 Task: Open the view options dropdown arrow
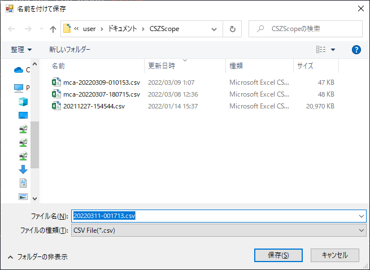(x=333, y=50)
